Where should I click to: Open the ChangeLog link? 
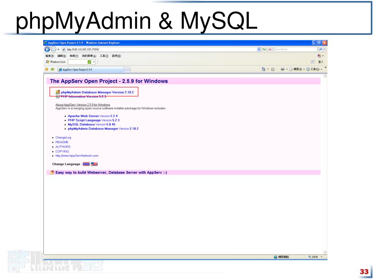[63, 138]
